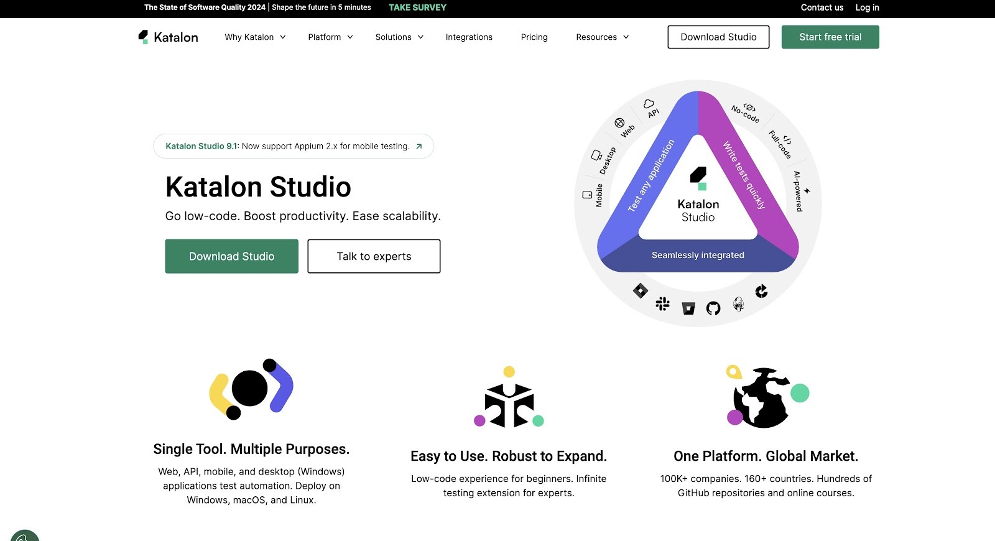
Task: Open the green chat widget bubble at the screen corner
Action: 25,535
